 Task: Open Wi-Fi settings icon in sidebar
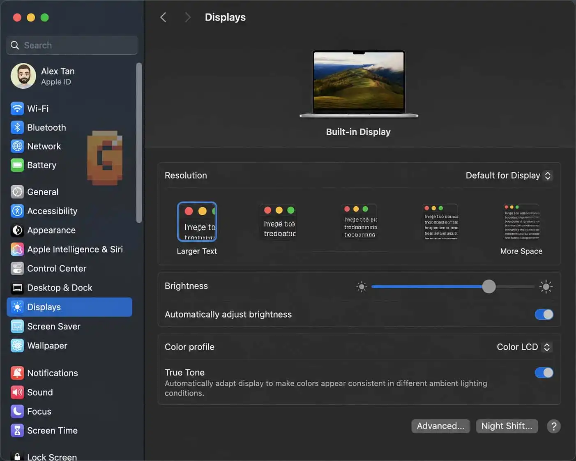[x=17, y=108]
